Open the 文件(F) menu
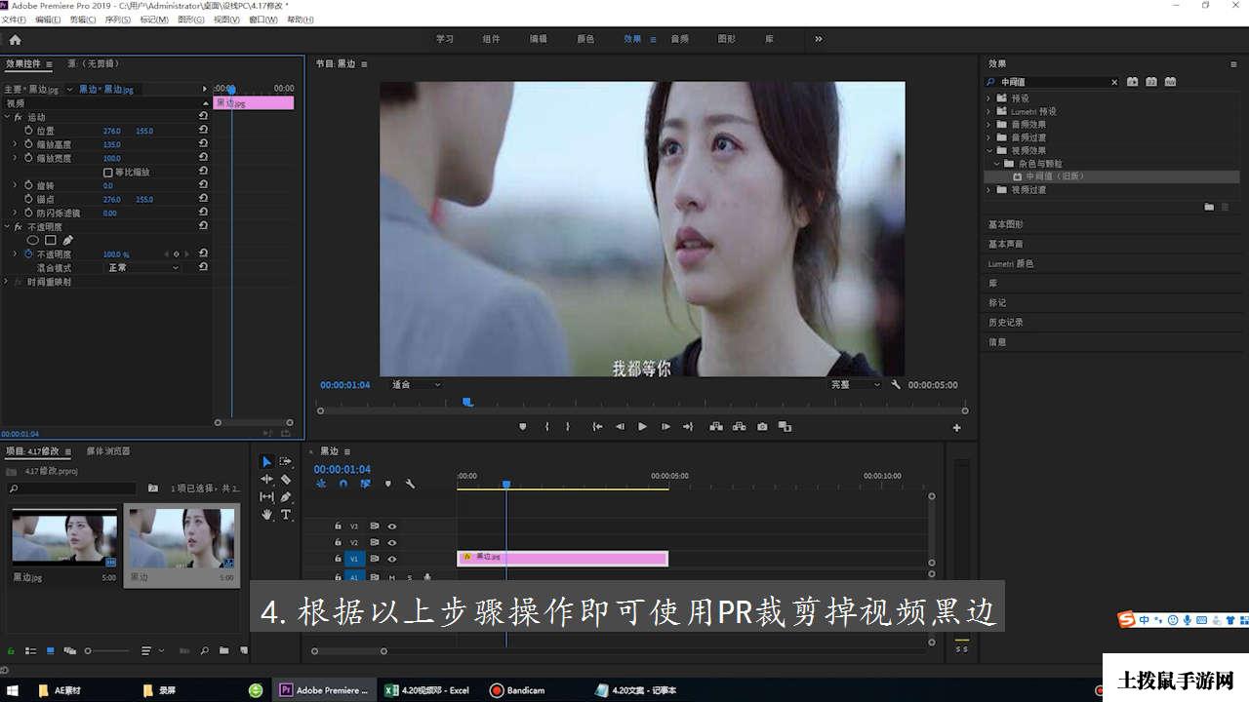The image size is (1249, 702). click(14, 19)
